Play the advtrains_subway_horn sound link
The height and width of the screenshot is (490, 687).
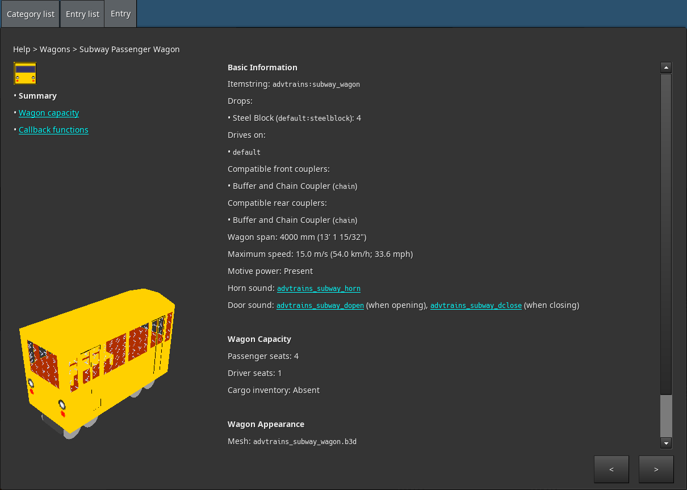[x=319, y=289]
